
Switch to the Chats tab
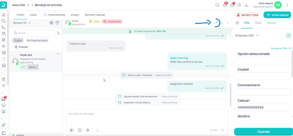(x=20, y=15)
